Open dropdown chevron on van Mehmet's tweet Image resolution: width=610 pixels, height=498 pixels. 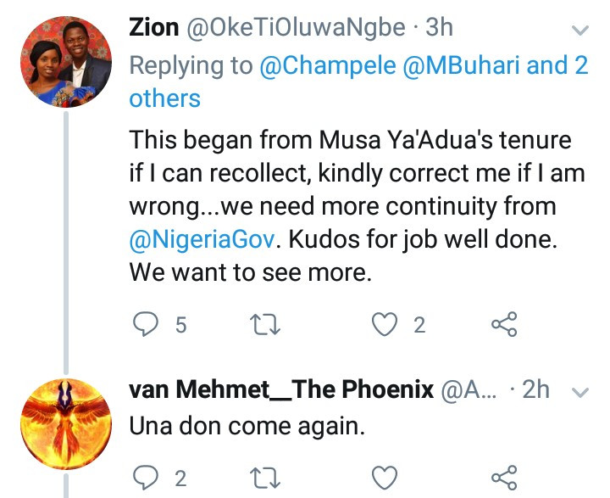pos(580,392)
